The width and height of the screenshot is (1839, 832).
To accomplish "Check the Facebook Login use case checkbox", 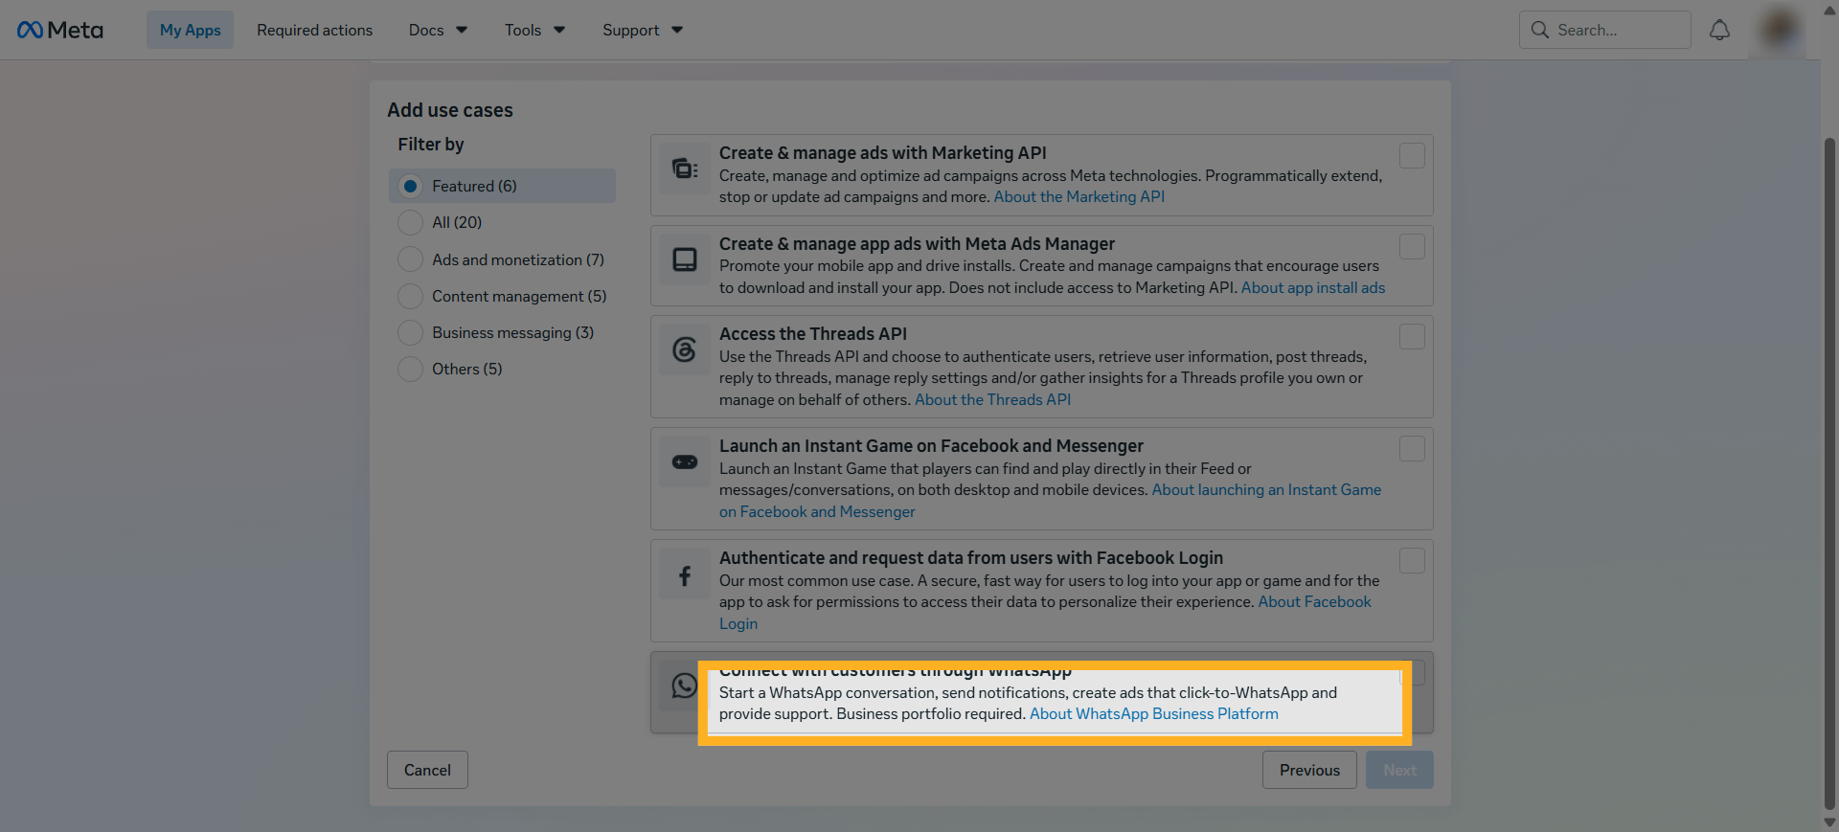I will 1412,560.
